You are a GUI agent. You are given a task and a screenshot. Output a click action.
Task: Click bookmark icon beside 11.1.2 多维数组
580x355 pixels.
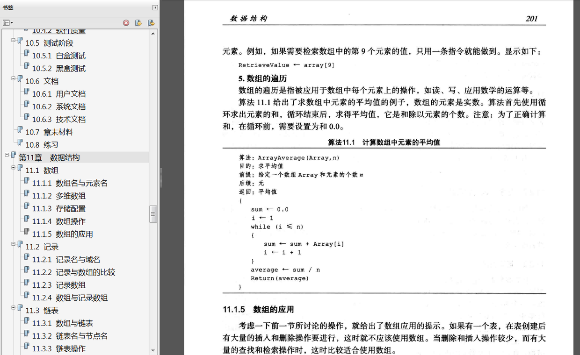[27, 194]
